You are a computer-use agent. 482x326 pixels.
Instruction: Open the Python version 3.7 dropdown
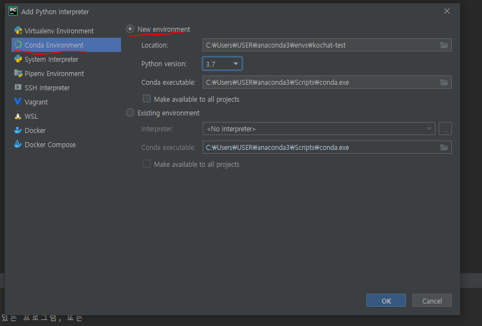(222, 63)
